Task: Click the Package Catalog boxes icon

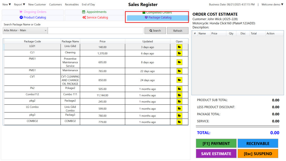Action: [x=146, y=18]
